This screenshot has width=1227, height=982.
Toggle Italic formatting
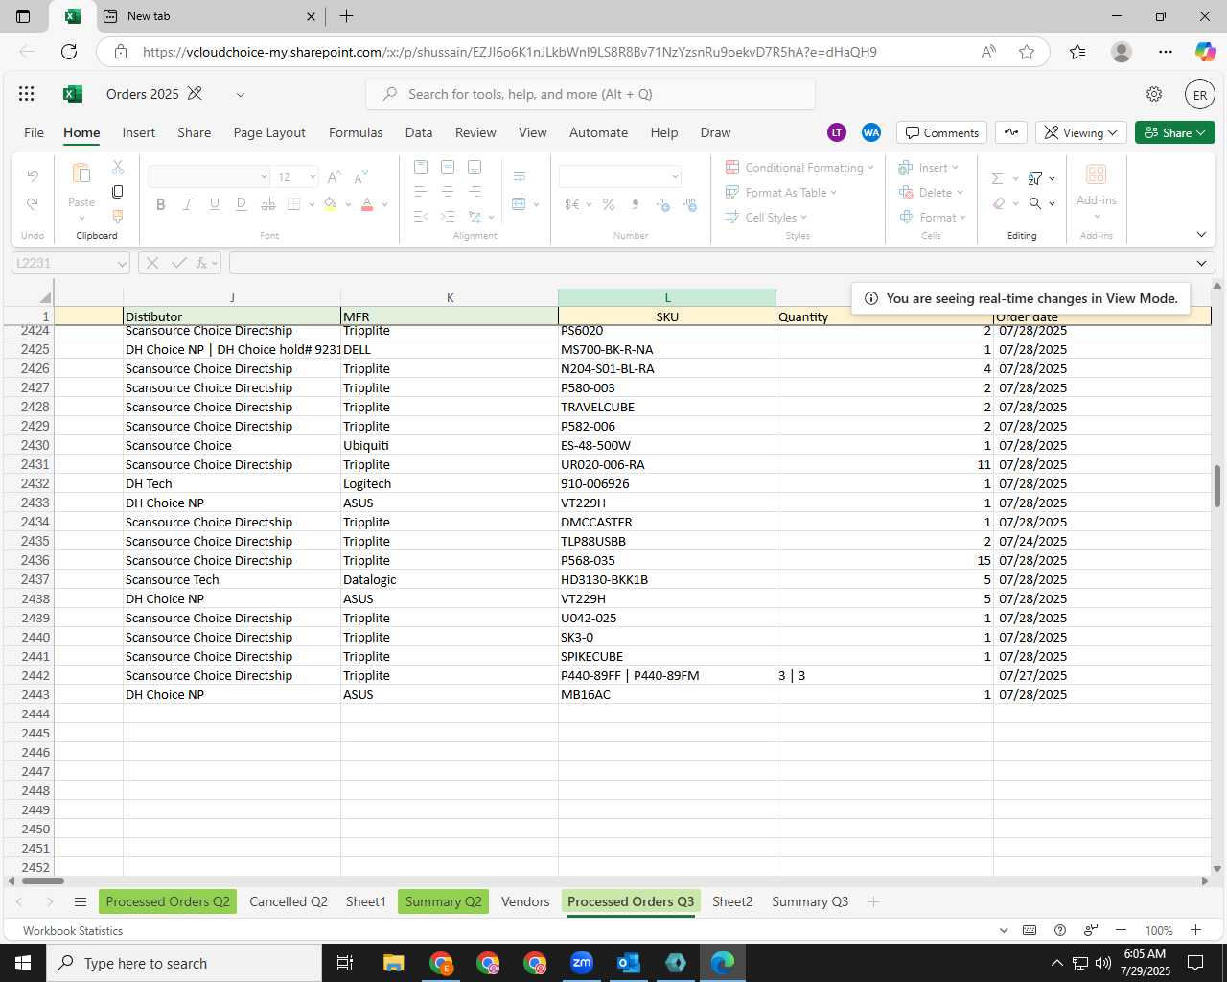coord(187,204)
